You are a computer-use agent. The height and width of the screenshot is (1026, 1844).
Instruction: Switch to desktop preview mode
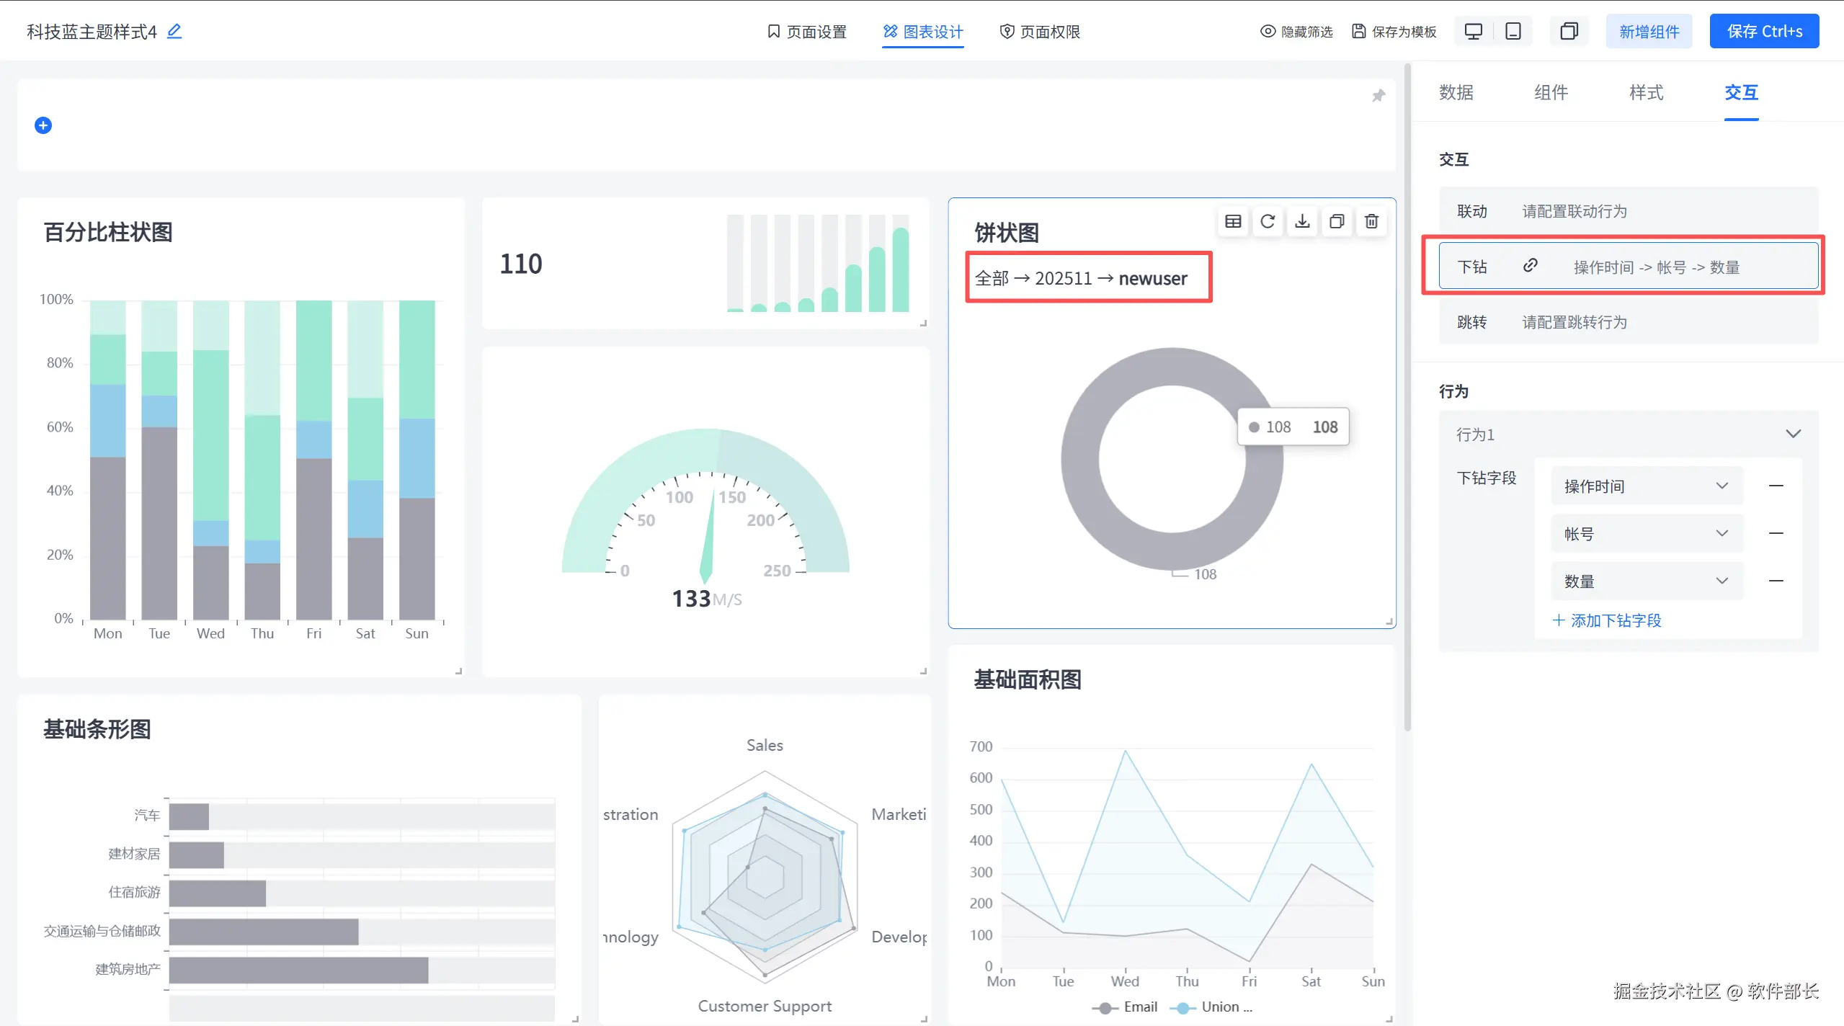(1474, 31)
